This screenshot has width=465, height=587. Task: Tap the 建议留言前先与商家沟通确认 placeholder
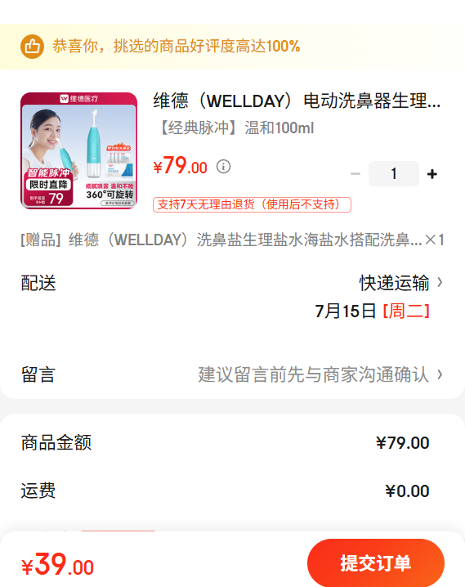[314, 374]
